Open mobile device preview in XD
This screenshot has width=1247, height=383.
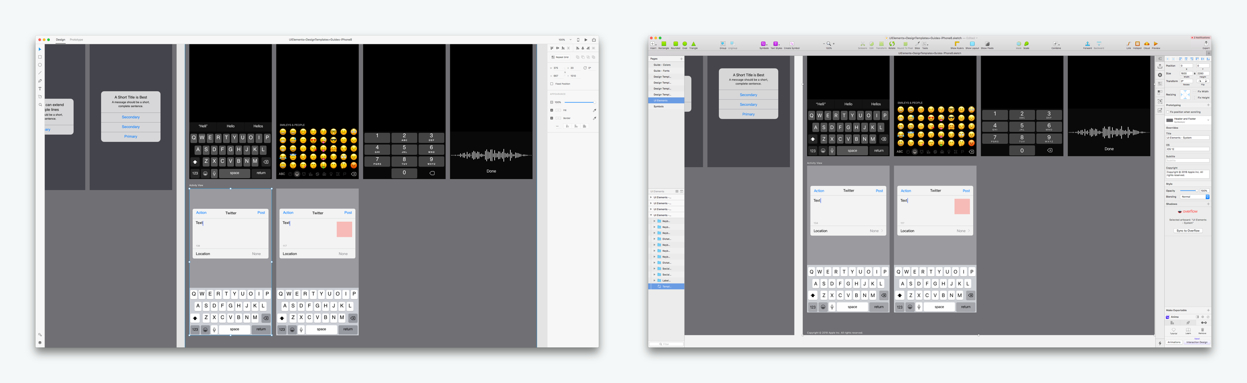click(578, 40)
